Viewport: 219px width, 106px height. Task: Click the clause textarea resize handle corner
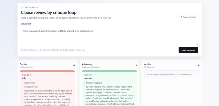point(197,44)
